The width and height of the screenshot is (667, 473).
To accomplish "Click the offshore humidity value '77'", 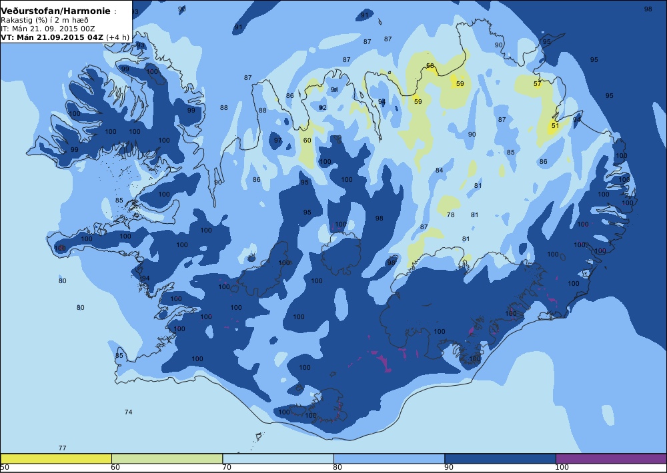I will click(63, 448).
